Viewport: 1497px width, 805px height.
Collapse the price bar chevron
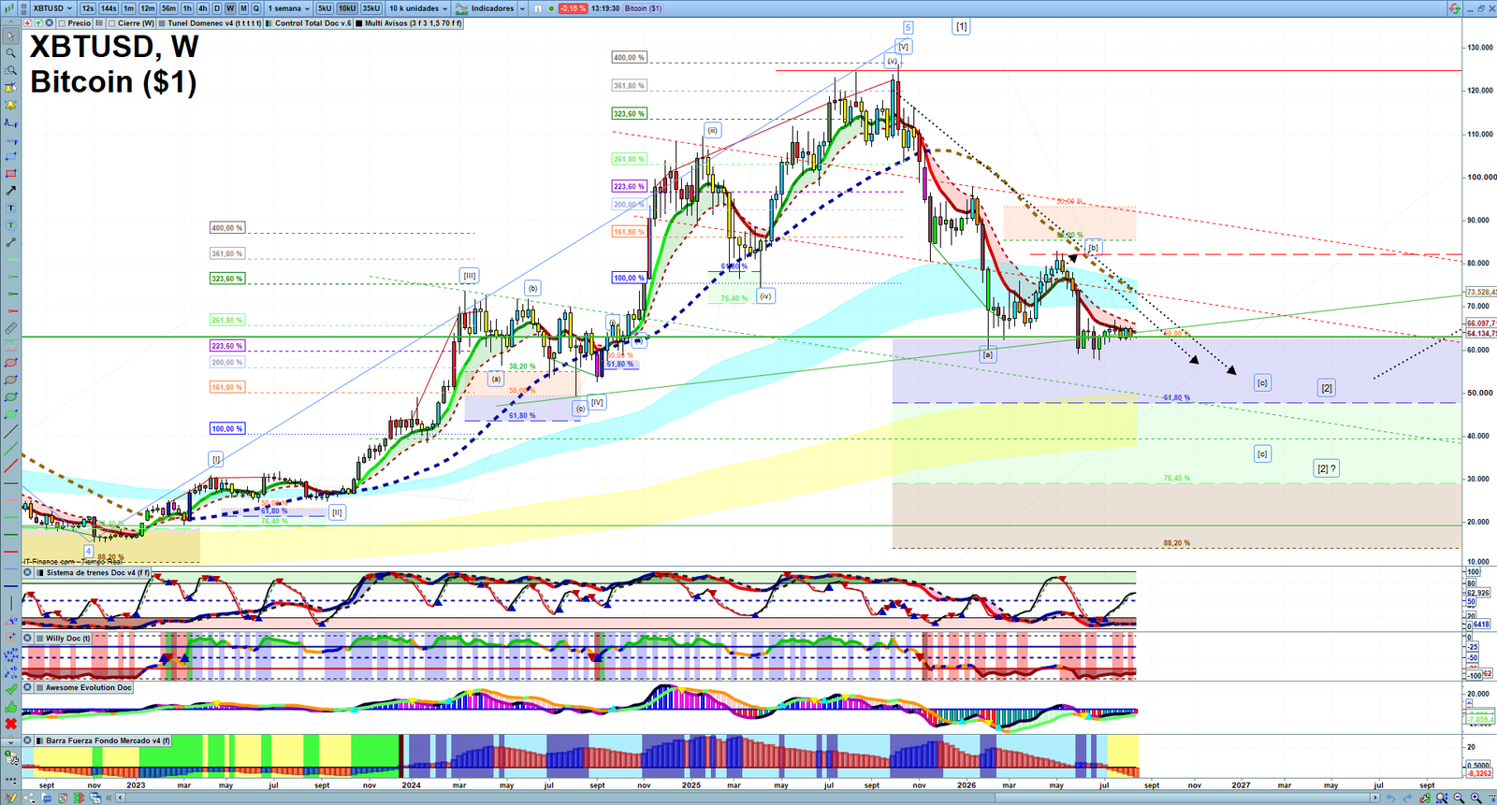[x=10, y=23]
